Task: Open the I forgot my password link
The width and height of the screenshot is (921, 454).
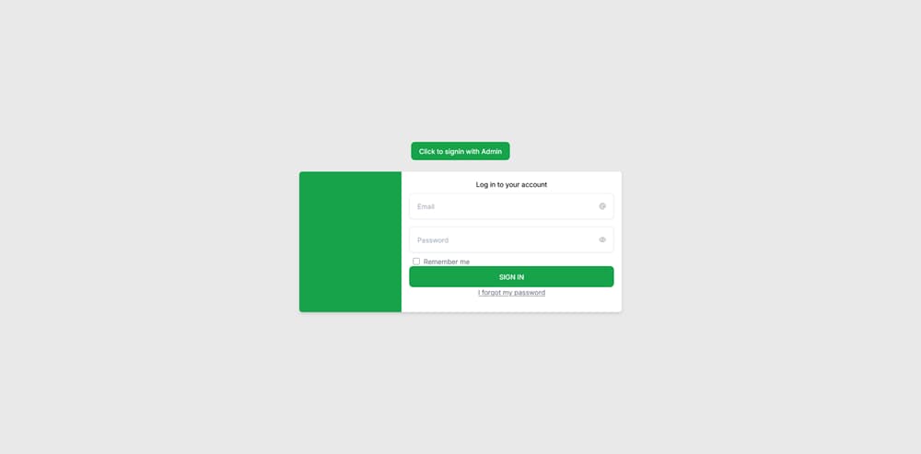Action: point(511,293)
